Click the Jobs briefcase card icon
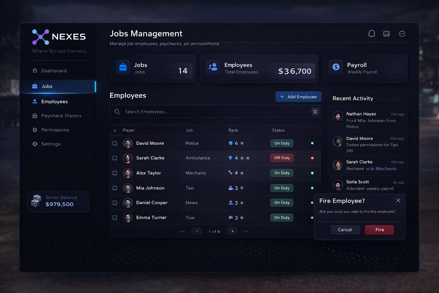Image resolution: width=439 pixels, height=293 pixels. click(x=123, y=67)
